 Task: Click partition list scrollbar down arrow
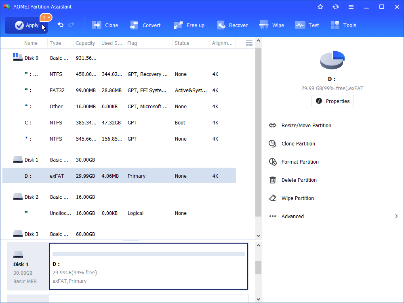[259, 236]
